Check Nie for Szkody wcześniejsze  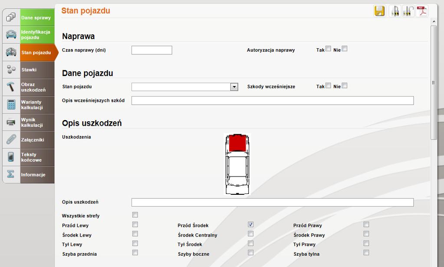(344, 85)
